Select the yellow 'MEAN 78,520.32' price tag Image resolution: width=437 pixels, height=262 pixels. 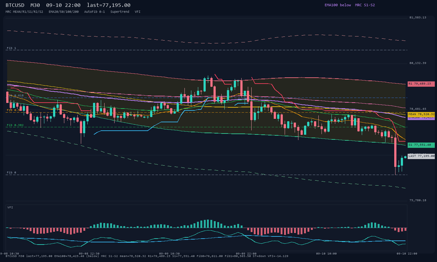point(421,114)
